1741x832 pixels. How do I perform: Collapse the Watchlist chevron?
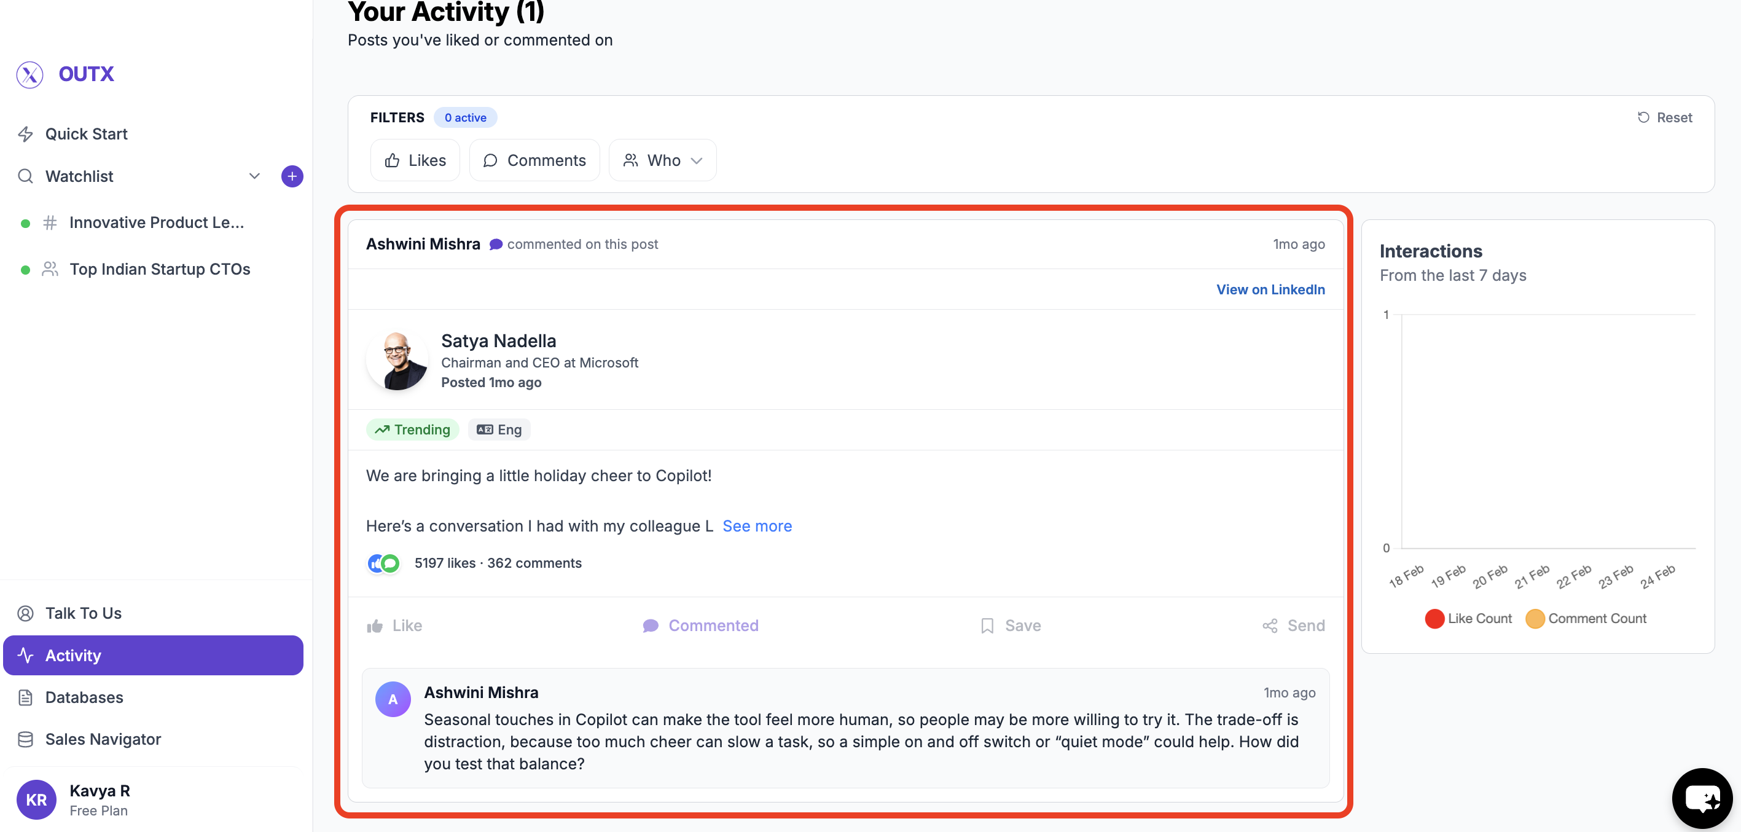coord(254,176)
